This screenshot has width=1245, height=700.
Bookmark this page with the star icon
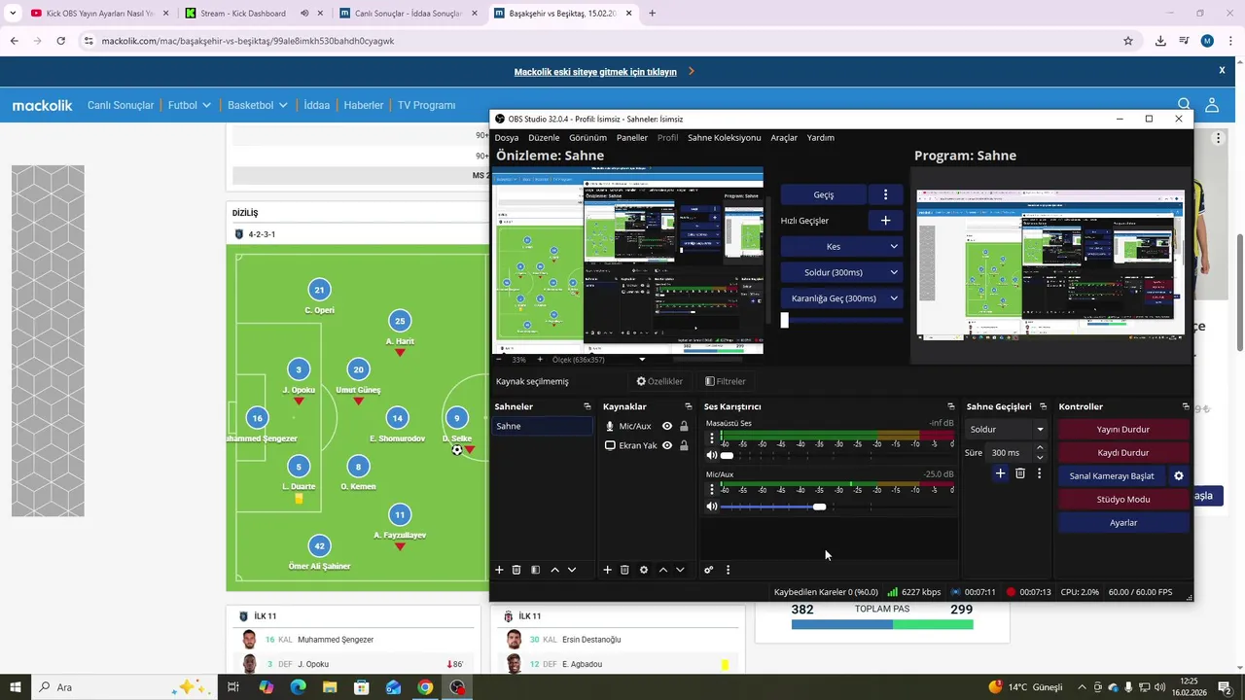[1128, 41]
